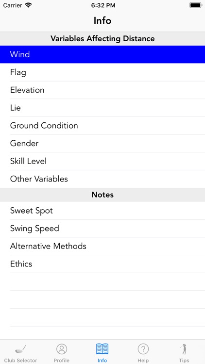The width and height of the screenshot is (205, 364).
Task: Open the Help question mark icon
Action: pos(143,349)
